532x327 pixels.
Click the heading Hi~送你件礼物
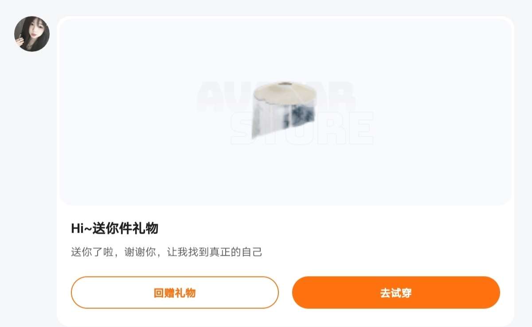(114, 229)
